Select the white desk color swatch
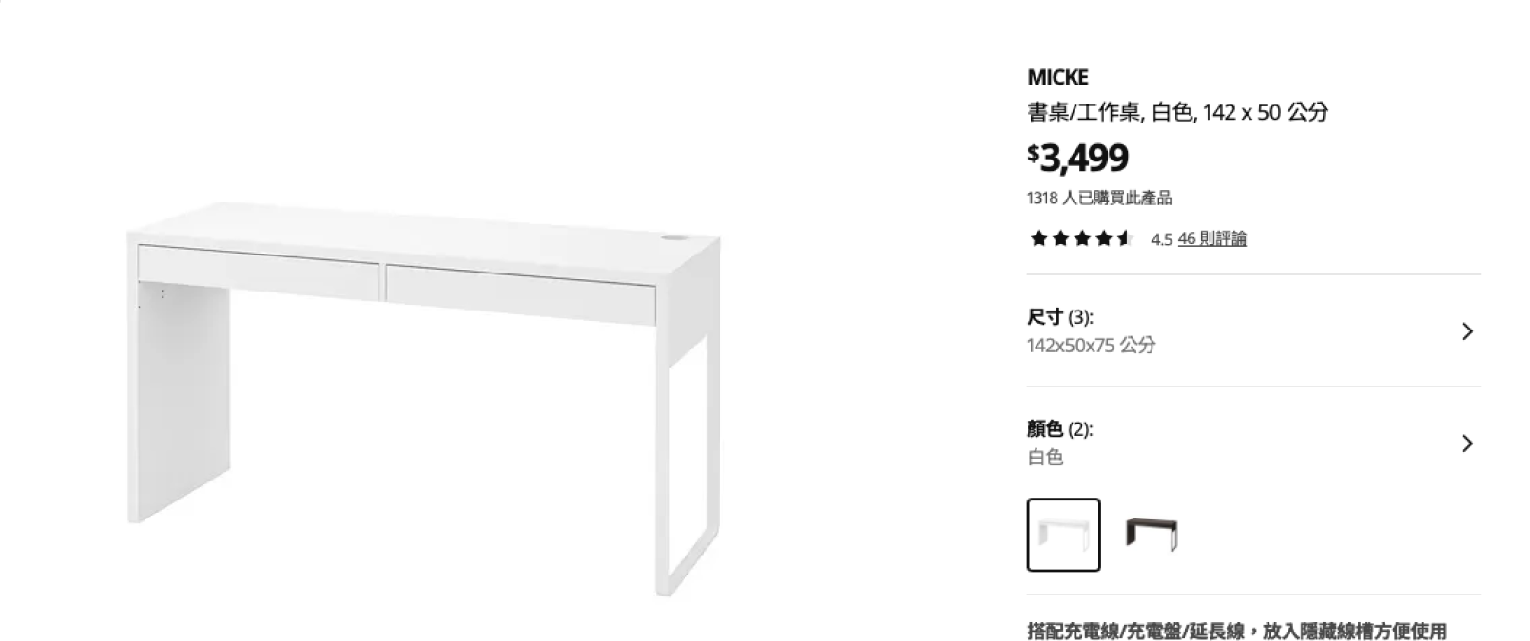 click(x=1063, y=535)
